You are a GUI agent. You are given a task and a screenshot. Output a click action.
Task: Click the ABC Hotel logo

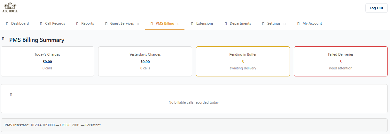click(10, 8)
